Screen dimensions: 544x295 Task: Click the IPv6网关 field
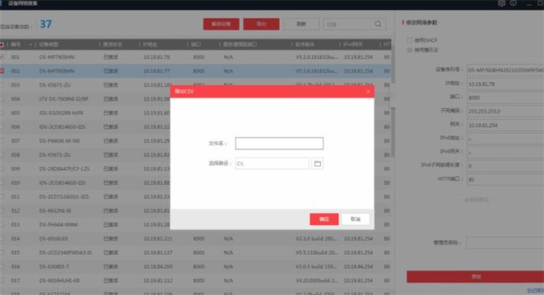505,152
